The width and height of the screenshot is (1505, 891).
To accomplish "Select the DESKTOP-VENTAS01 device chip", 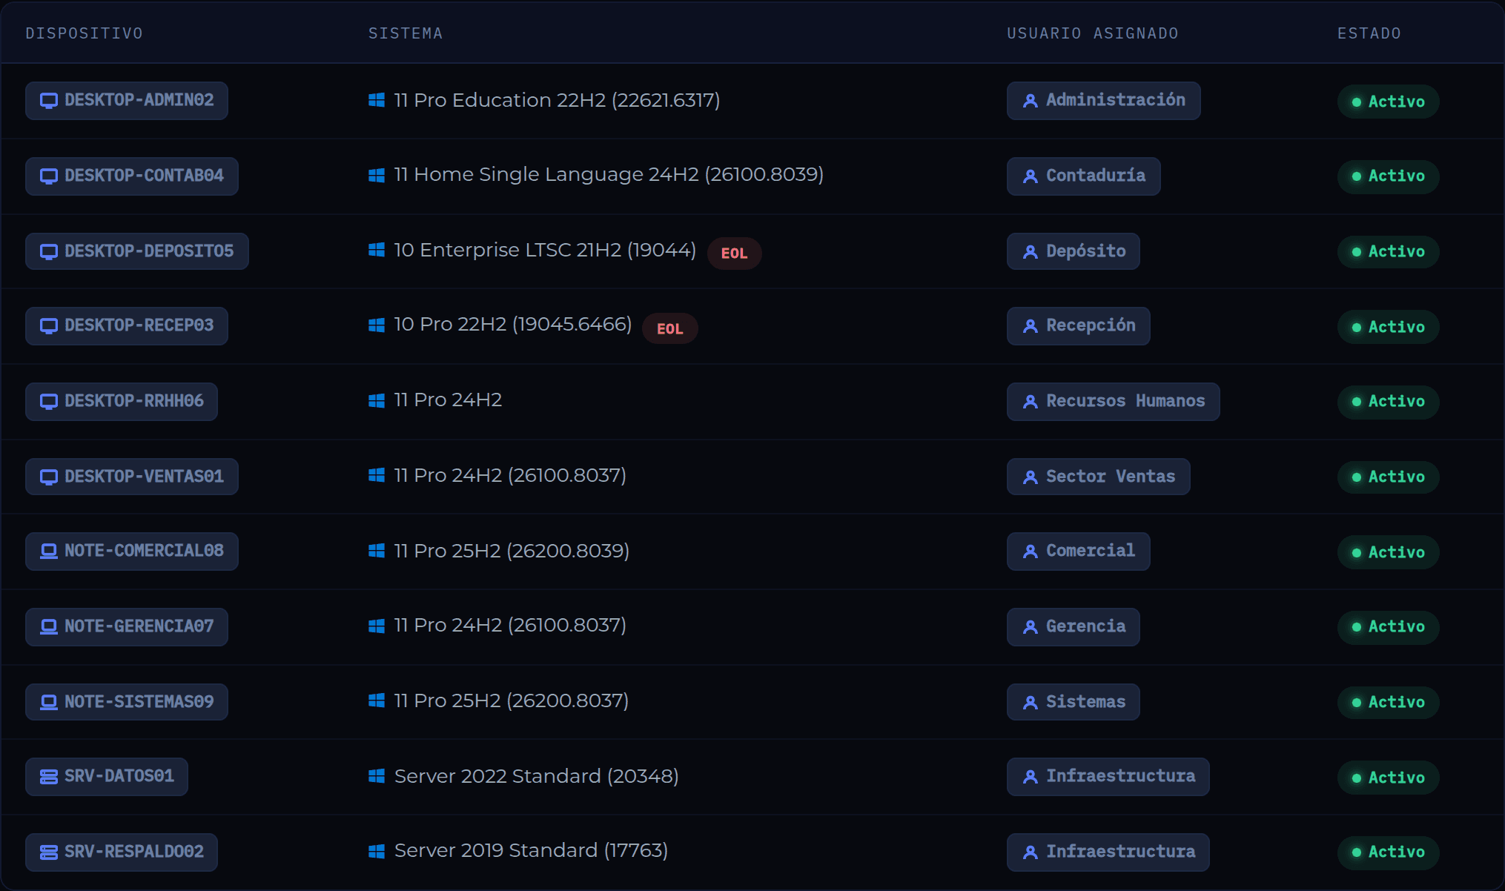I will pyautogui.click(x=132, y=477).
